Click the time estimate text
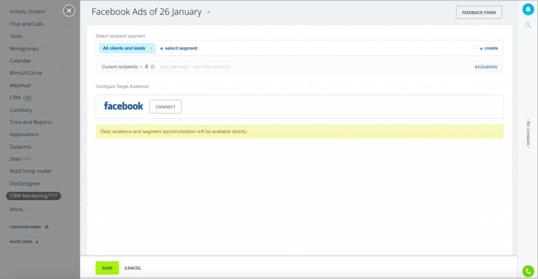 pos(195,67)
